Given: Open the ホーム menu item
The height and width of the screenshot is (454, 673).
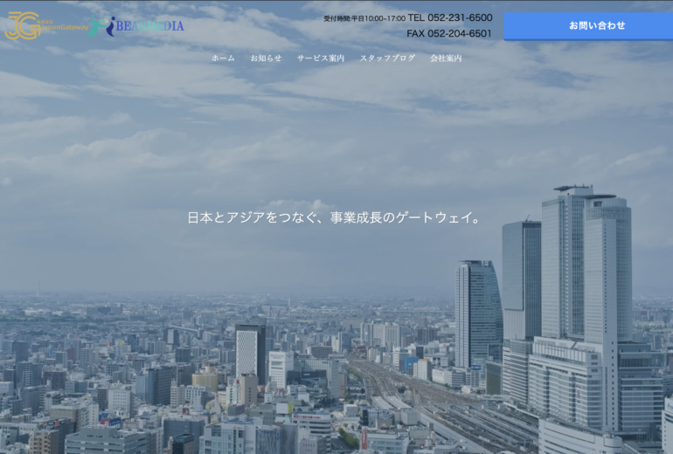Looking at the screenshot, I should [223, 58].
